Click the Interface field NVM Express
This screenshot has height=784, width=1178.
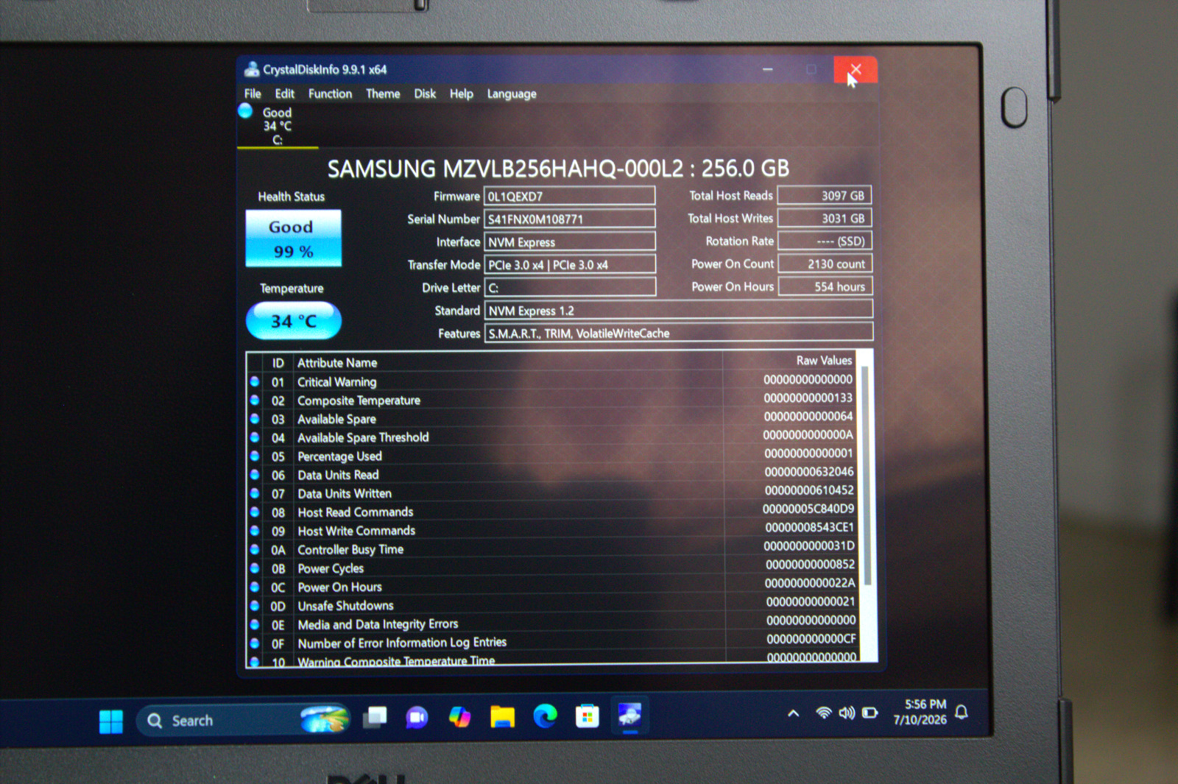click(569, 241)
